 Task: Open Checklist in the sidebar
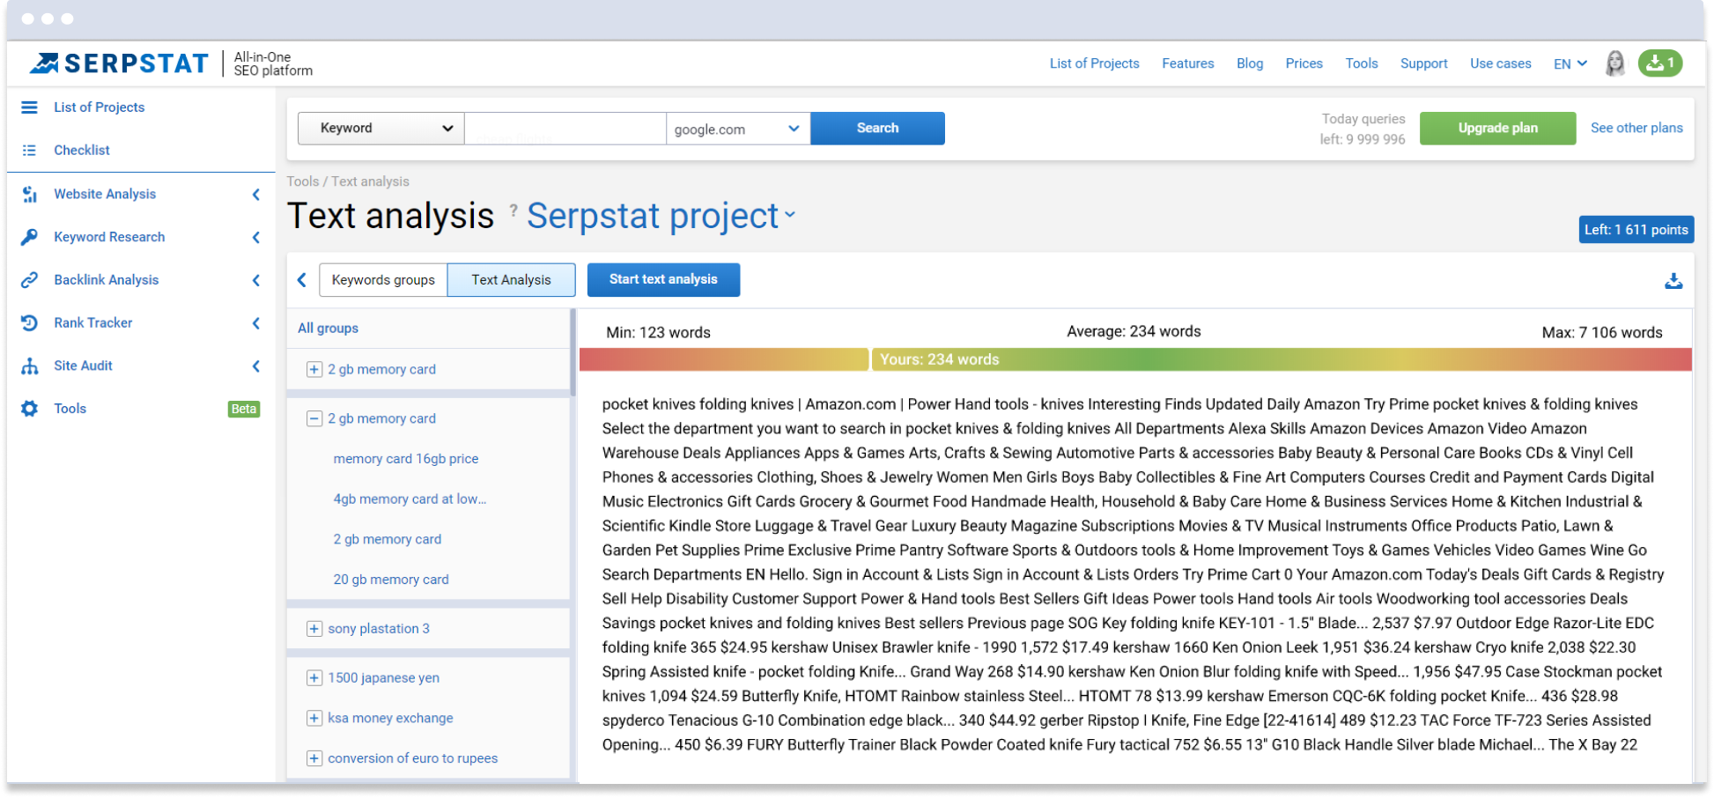82,151
